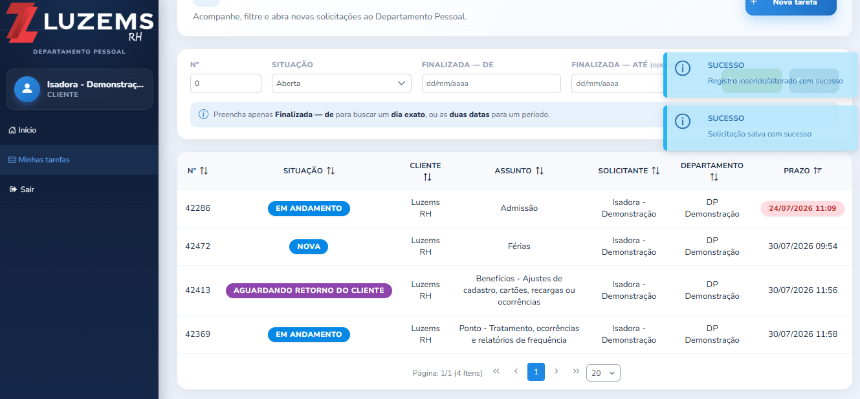Viewport: 860px width, 399px height.
Task: Click the Isadora - Demonstração user card
Action: [x=80, y=89]
